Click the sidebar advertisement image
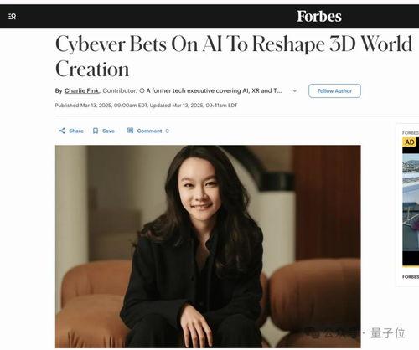 411,209
